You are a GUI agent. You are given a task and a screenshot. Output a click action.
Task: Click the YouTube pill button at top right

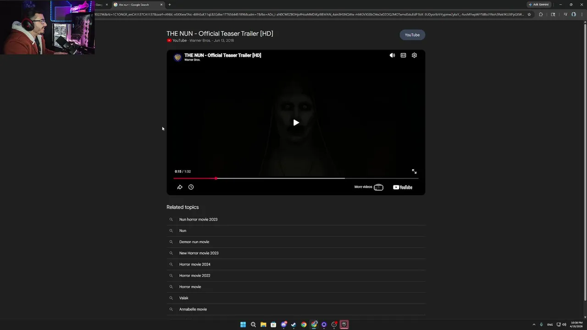coord(412,35)
